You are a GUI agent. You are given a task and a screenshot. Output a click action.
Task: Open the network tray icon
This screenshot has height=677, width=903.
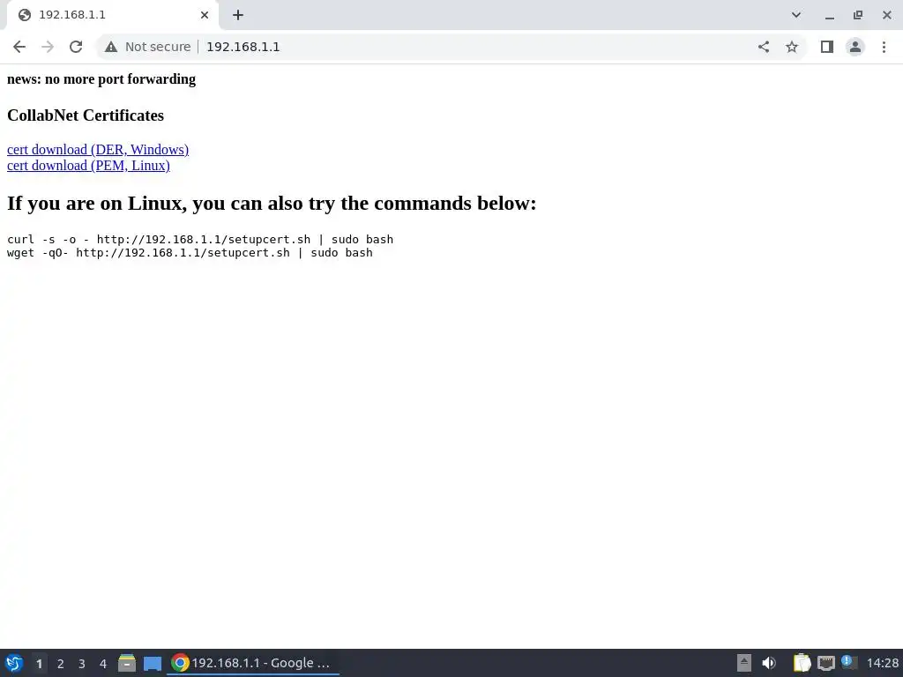coord(825,663)
